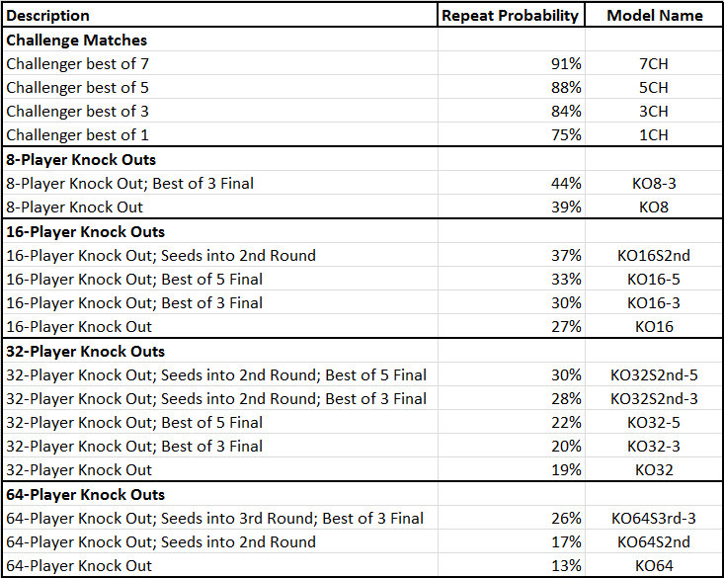This screenshot has width=724, height=578.
Task: Select the 19% probability cell
Action: (566, 470)
